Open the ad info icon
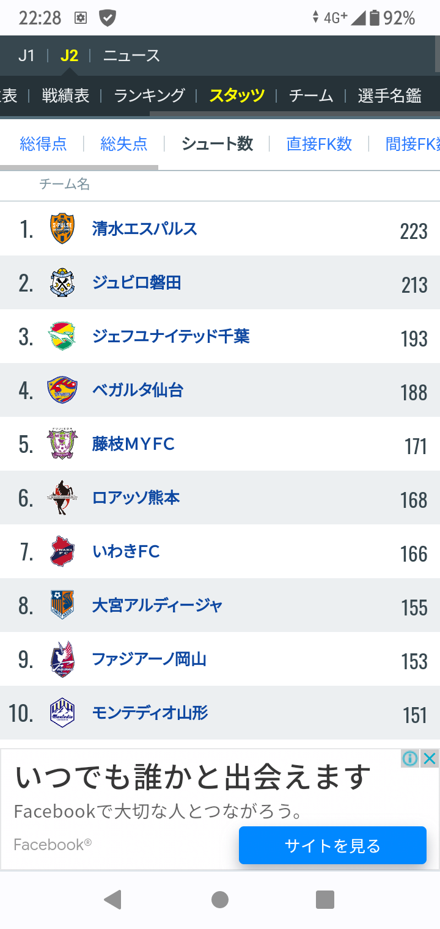This screenshot has width=440, height=929. (410, 758)
